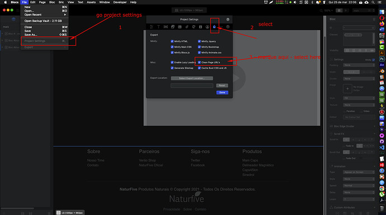Click the volume icon in the menu bar
The height and width of the screenshot is (215, 386).
[295, 2]
